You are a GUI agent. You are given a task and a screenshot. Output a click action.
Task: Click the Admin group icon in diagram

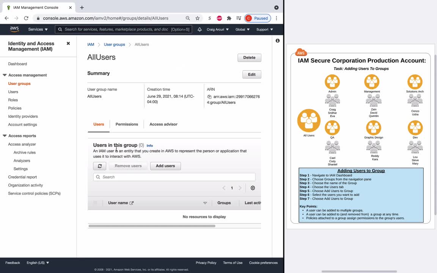pyautogui.click(x=332, y=82)
